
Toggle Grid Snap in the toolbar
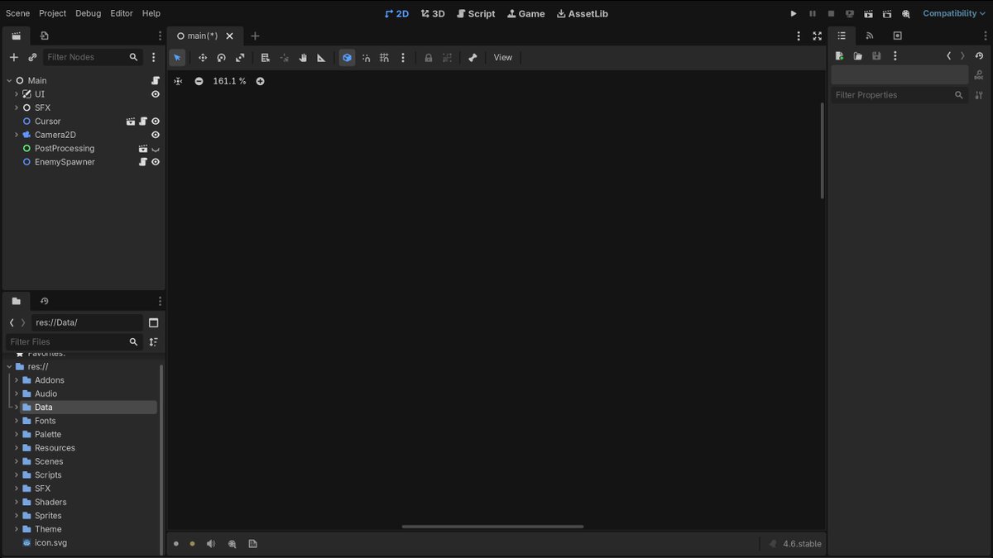pos(384,58)
